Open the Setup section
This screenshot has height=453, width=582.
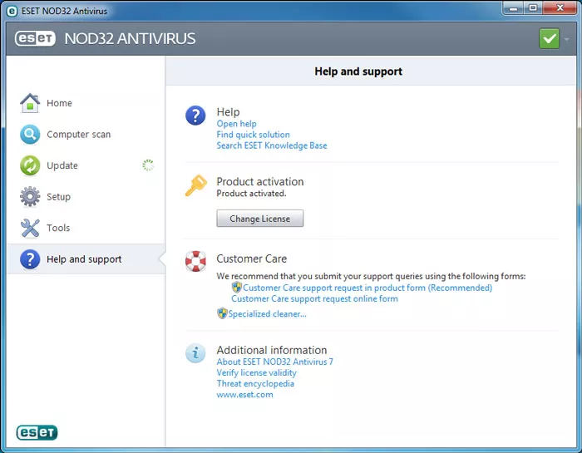tap(86, 197)
